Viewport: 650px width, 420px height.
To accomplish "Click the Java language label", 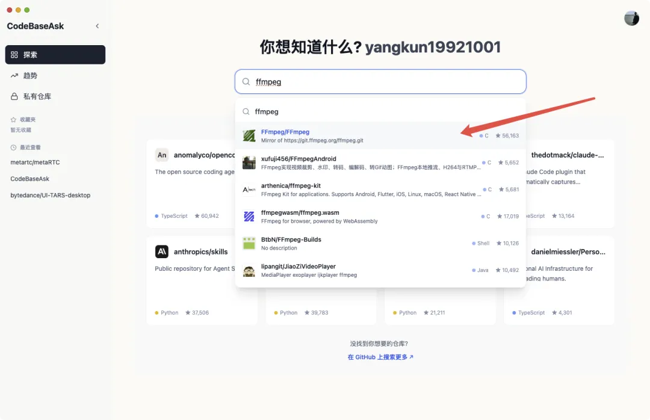I will coord(480,270).
